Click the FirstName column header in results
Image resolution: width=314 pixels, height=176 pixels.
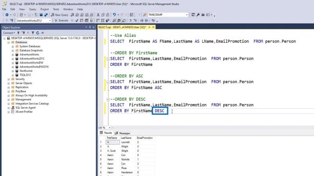(112, 138)
